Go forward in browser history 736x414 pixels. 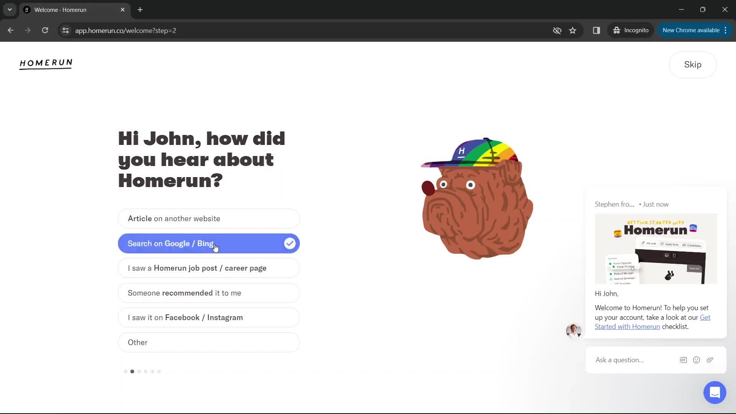point(28,30)
